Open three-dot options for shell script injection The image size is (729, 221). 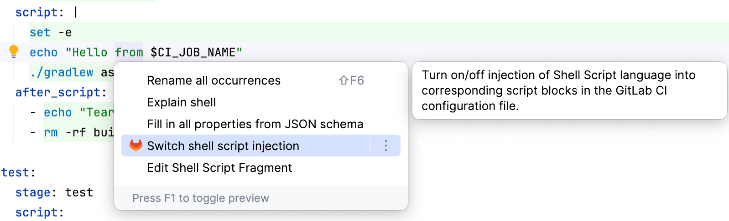point(386,146)
